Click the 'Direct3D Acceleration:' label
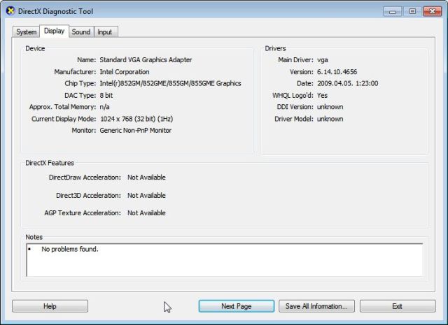Screen dimensions: 448x325 [x=88, y=196]
